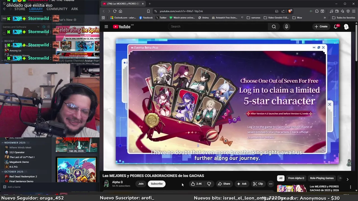Screen dimensions: 358x201
Task: Click the Create button on YouTube
Action: [321, 27]
